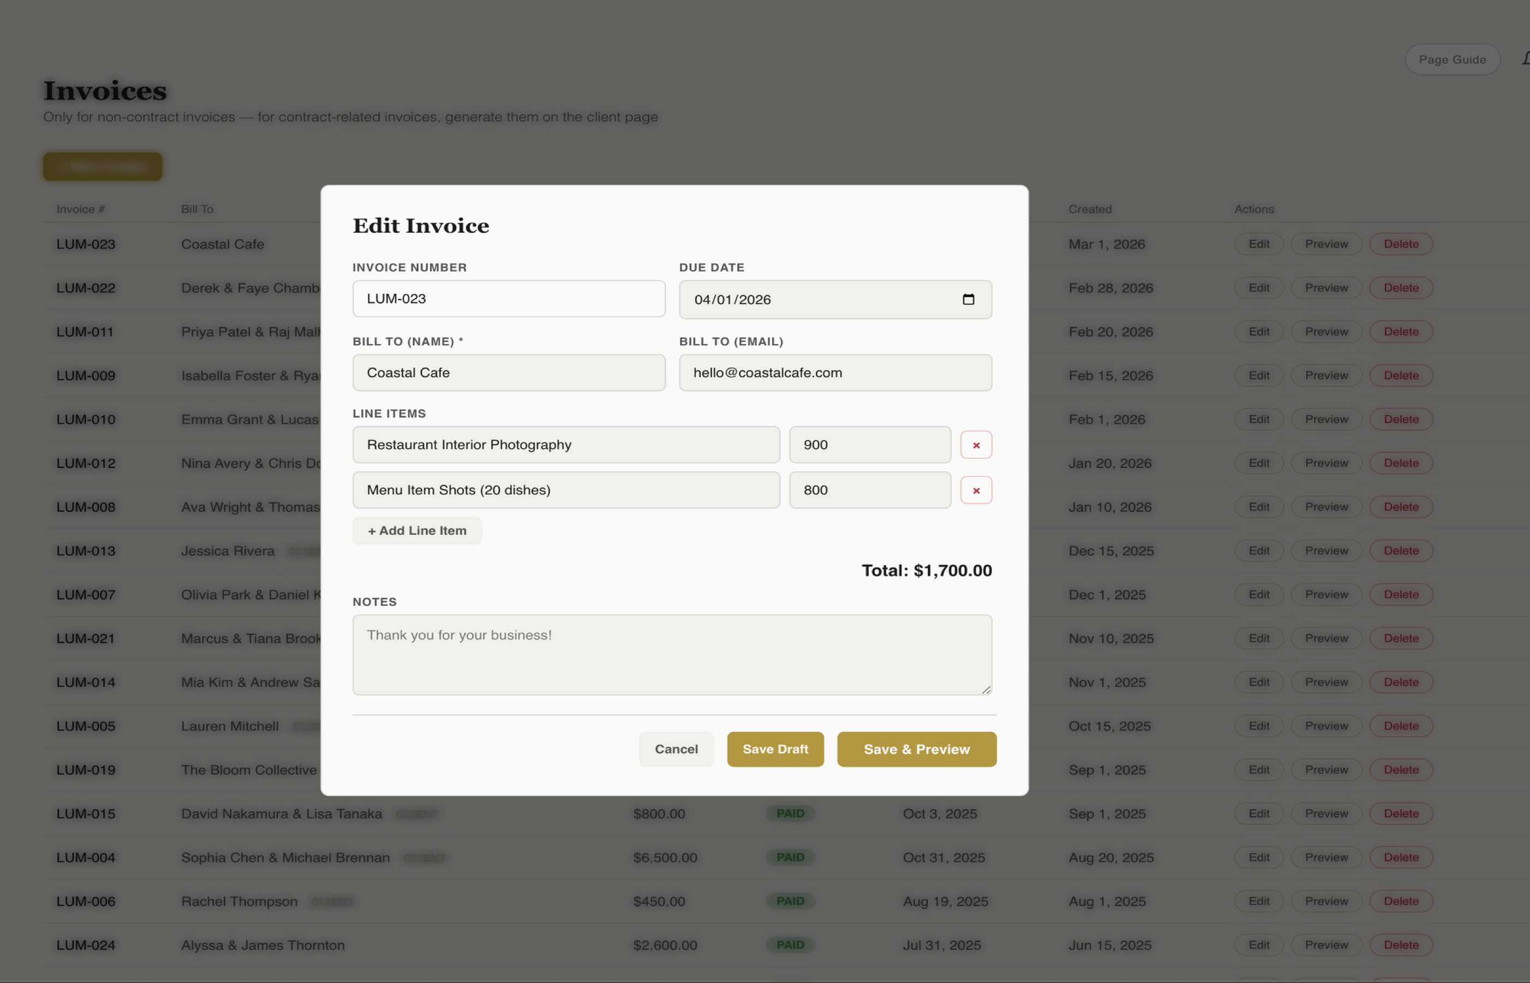The image size is (1530, 983).
Task: Edit invoice LUM-022
Action: (x=1258, y=287)
